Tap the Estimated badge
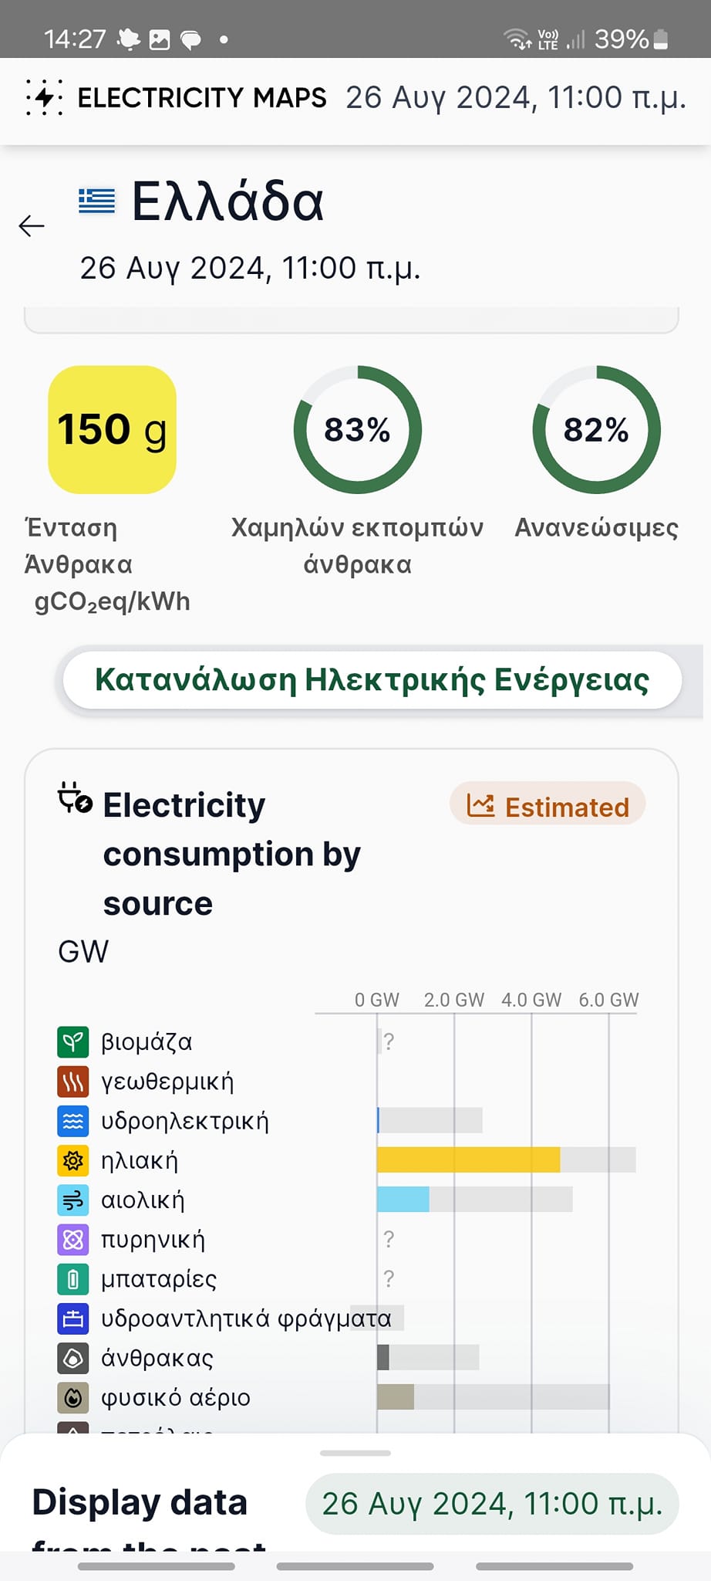711x1581 pixels. [x=548, y=807]
